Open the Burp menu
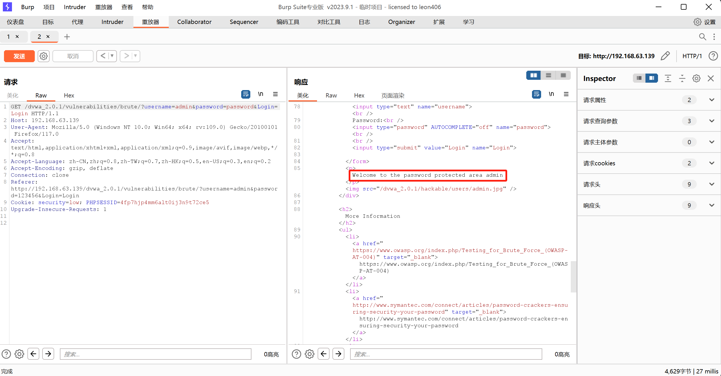 click(27, 7)
